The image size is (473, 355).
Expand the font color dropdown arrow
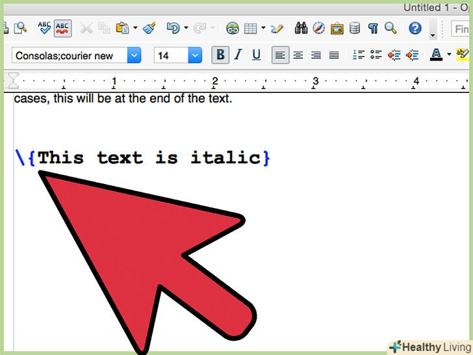(x=448, y=55)
